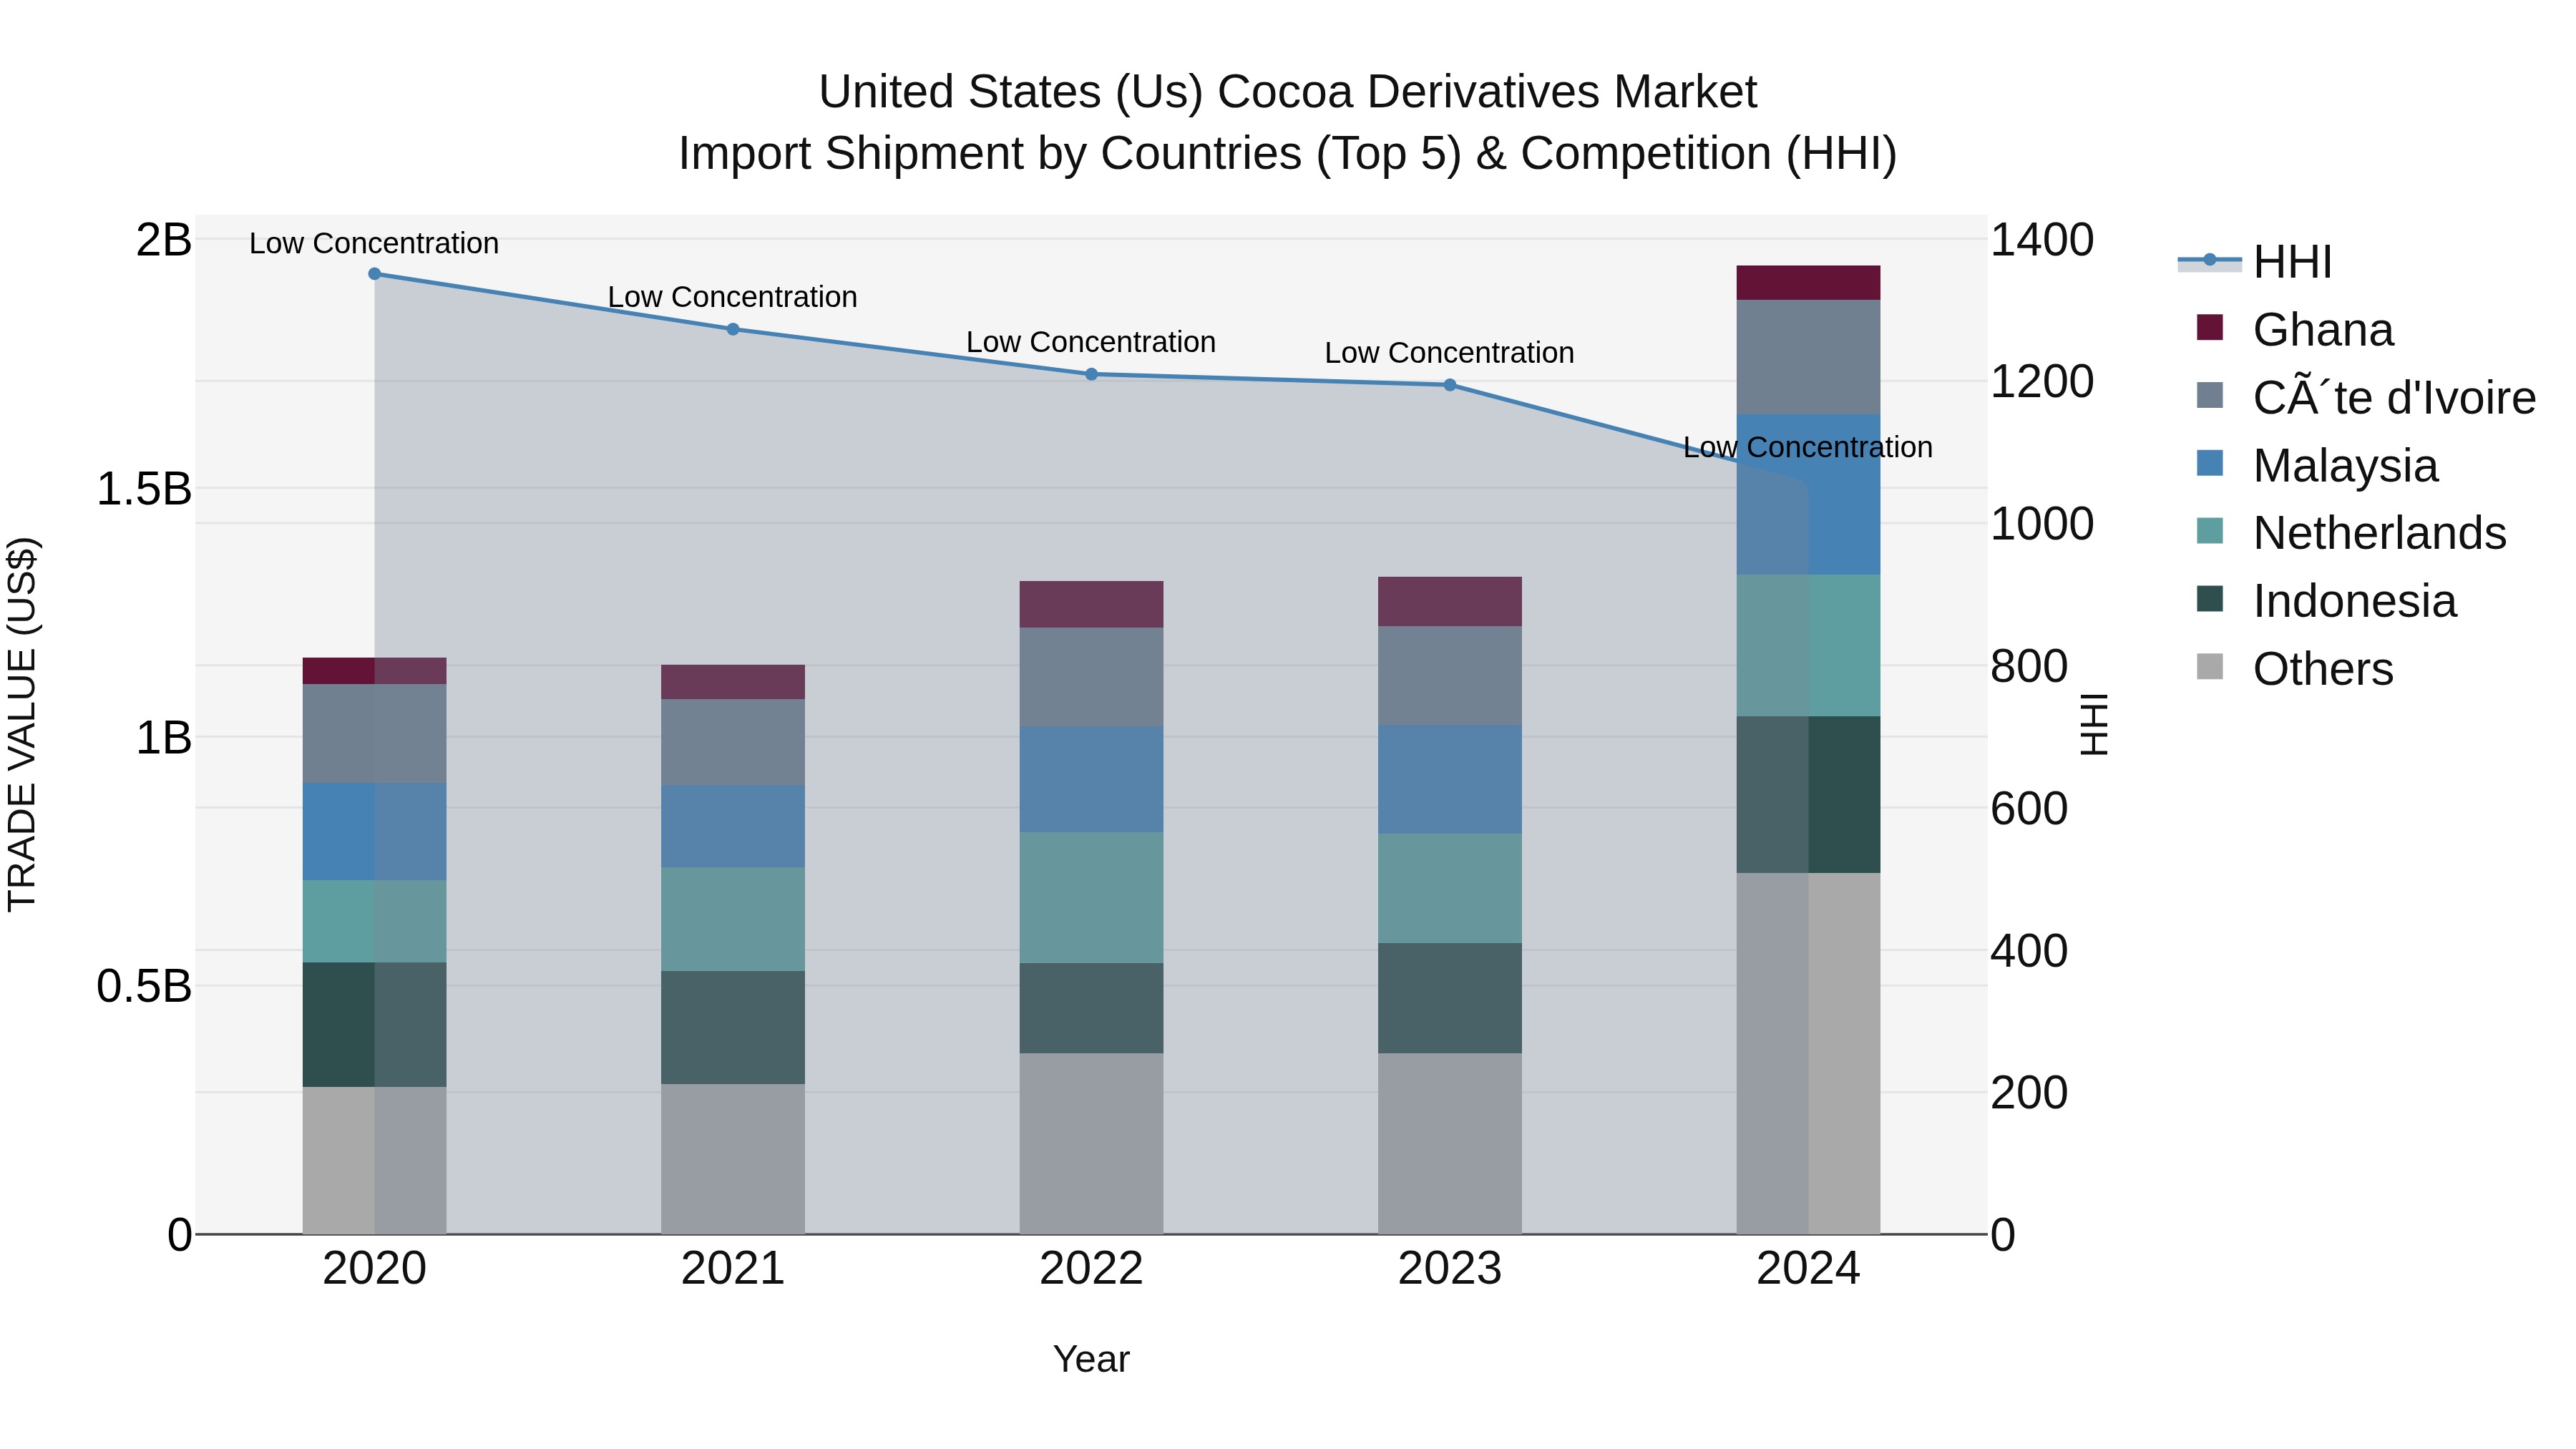Click the HHI line marker in legend
The width and height of the screenshot is (2576, 1449).
pos(2210,260)
